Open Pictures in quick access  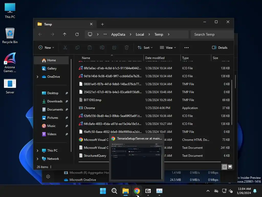pos(52,117)
